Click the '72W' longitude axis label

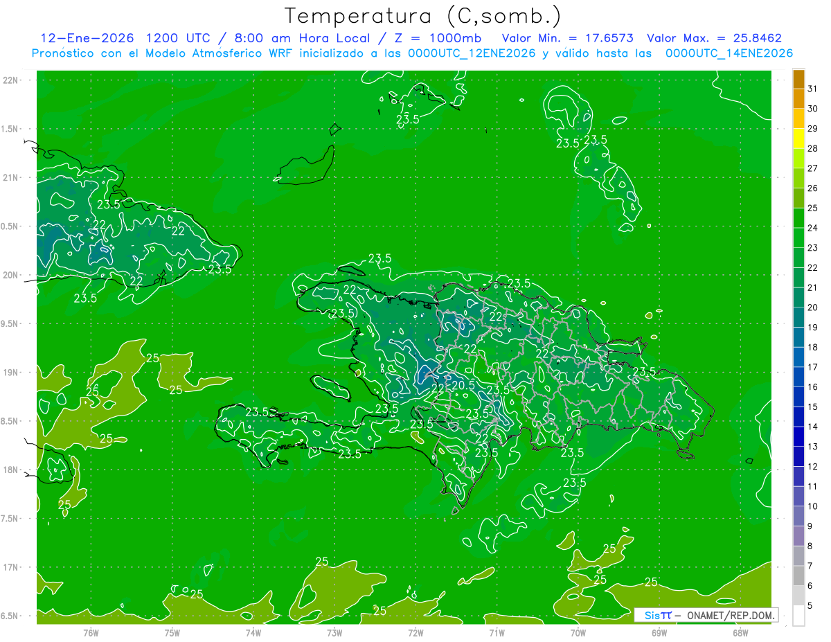pyautogui.click(x=415, y=632)
